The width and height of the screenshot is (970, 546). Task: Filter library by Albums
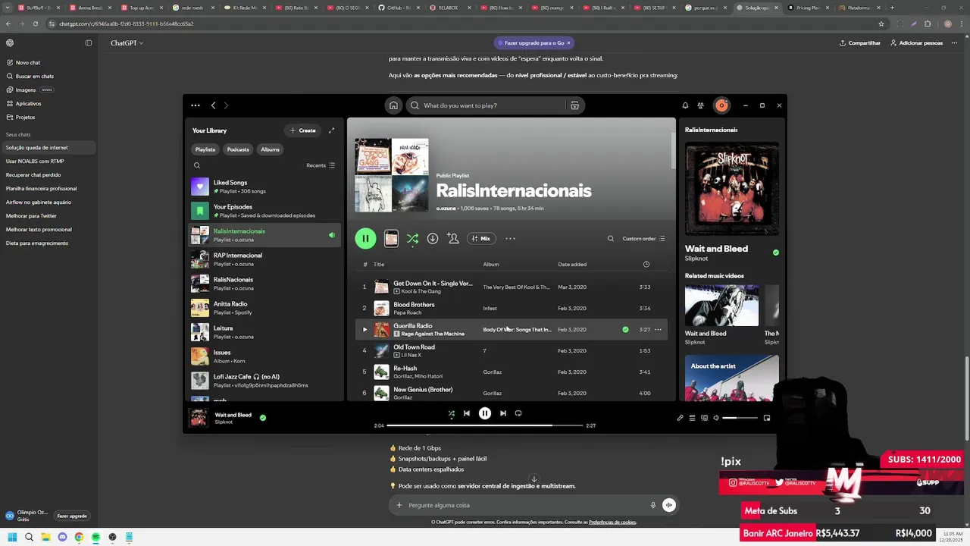(x=270, y=149)
